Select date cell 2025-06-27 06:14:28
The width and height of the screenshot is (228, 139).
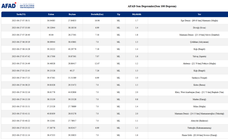point(21,49)
